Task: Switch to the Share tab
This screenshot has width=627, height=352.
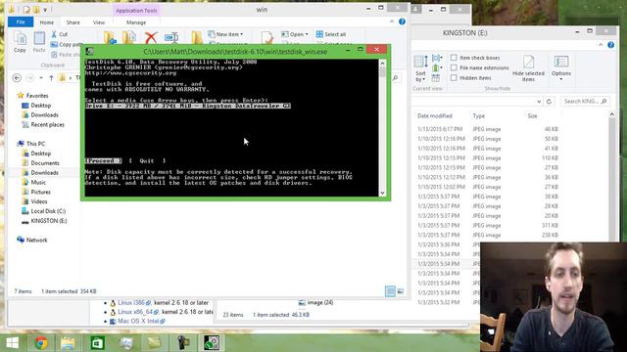Action: (x=73, y=22)
